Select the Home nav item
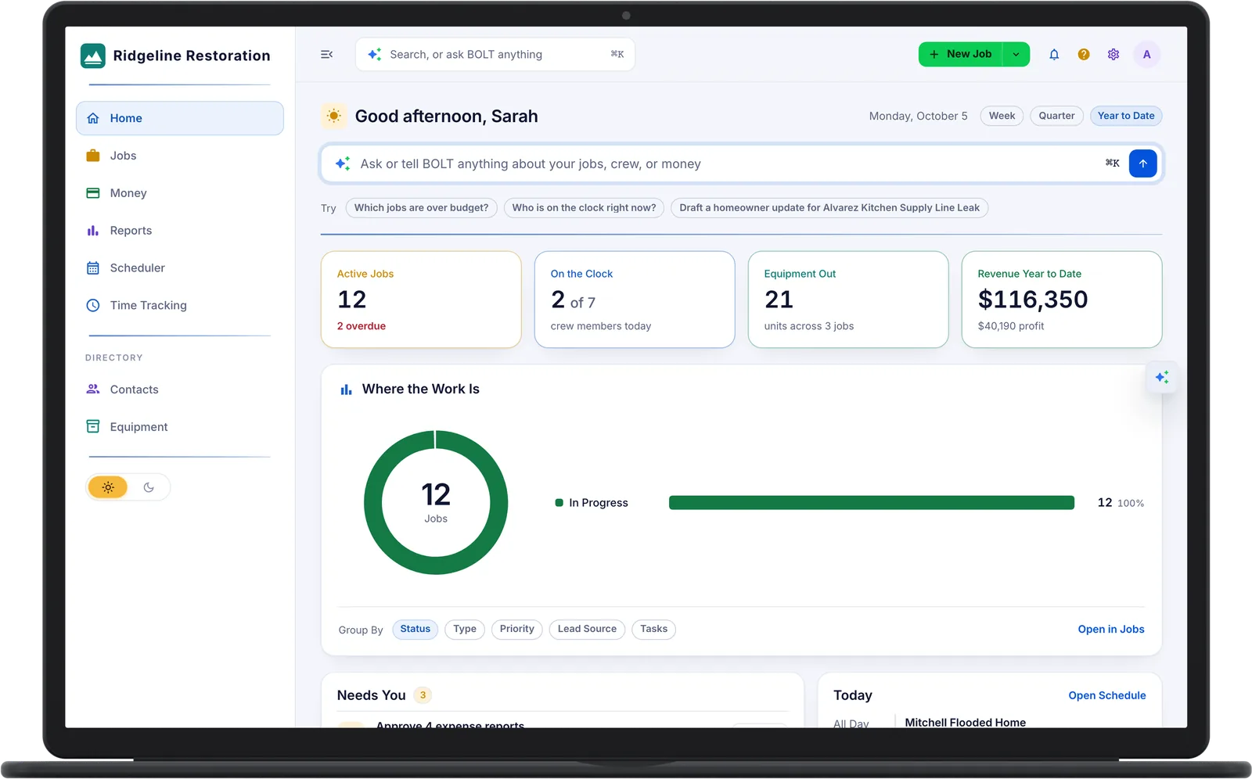 (180, 118)
